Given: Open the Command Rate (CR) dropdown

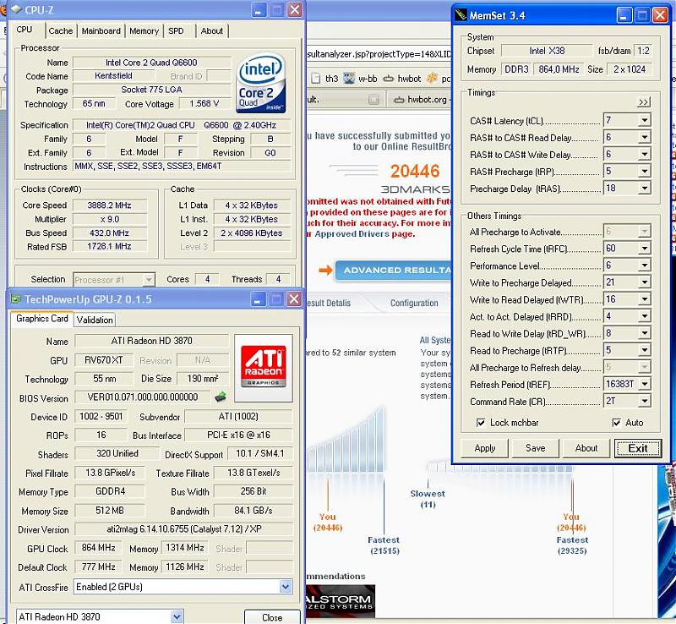Looking at the screenshot, I should [x=644, y=402].
